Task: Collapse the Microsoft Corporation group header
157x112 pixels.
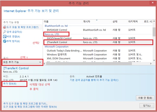Action: pyautogui.click(x=57, y=47)
